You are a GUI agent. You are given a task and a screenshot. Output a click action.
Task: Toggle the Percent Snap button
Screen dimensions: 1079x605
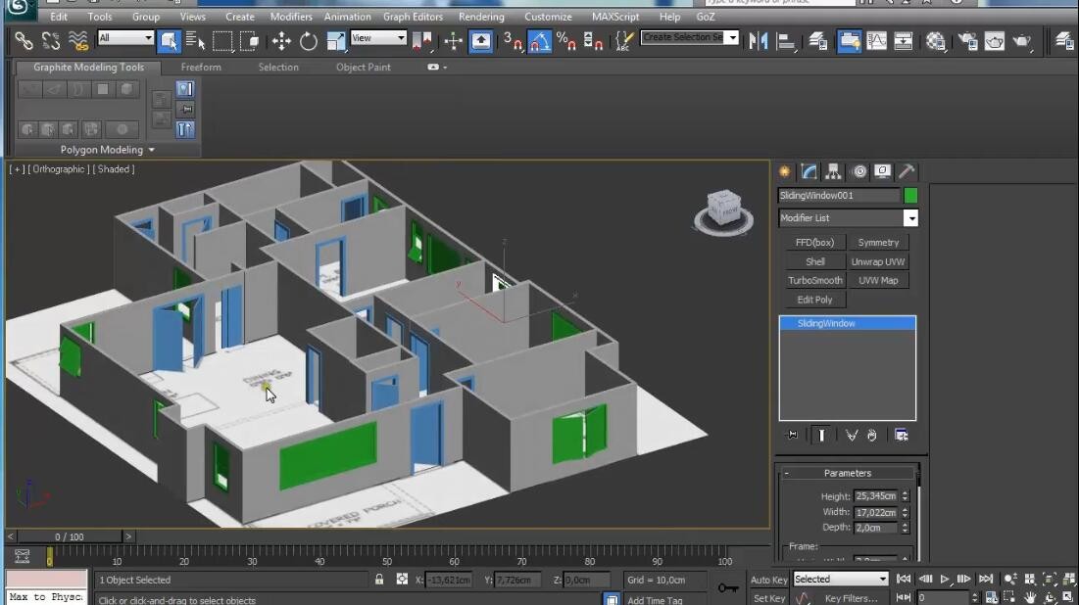[566, 41]
